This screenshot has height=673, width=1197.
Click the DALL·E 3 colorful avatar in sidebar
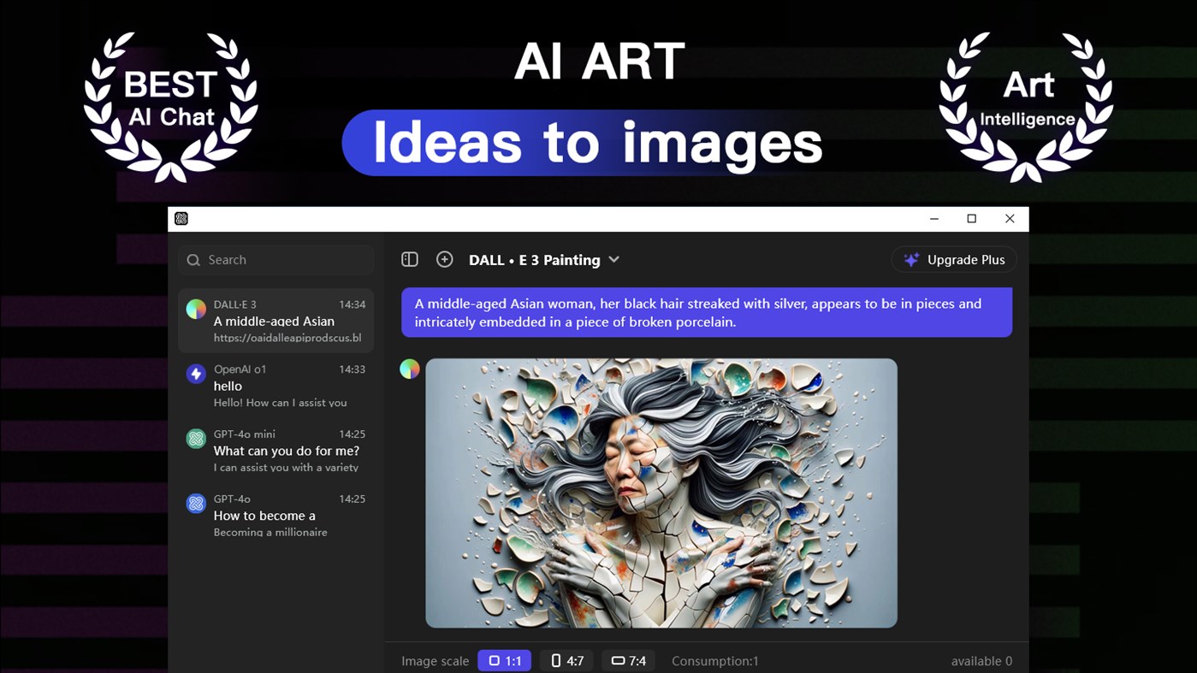(196, 308)
